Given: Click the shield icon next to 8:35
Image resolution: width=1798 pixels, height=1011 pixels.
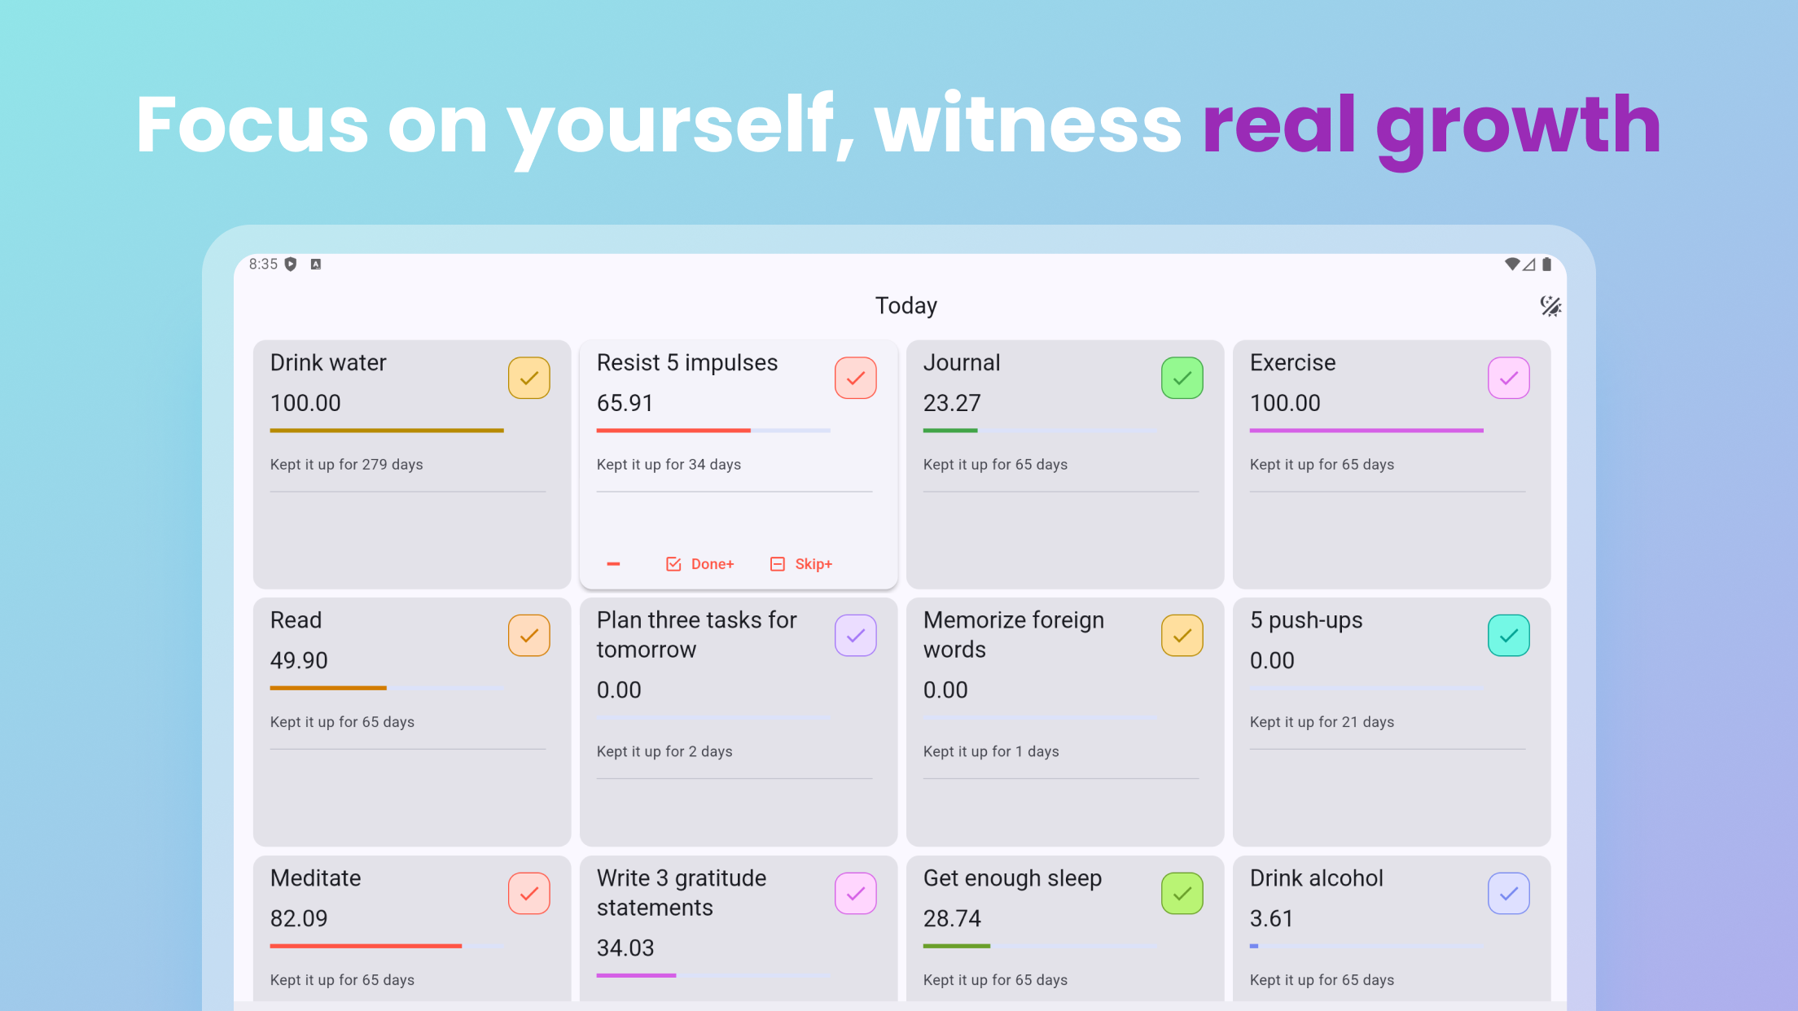Looking at the screenshot, I should click(291, 264).
